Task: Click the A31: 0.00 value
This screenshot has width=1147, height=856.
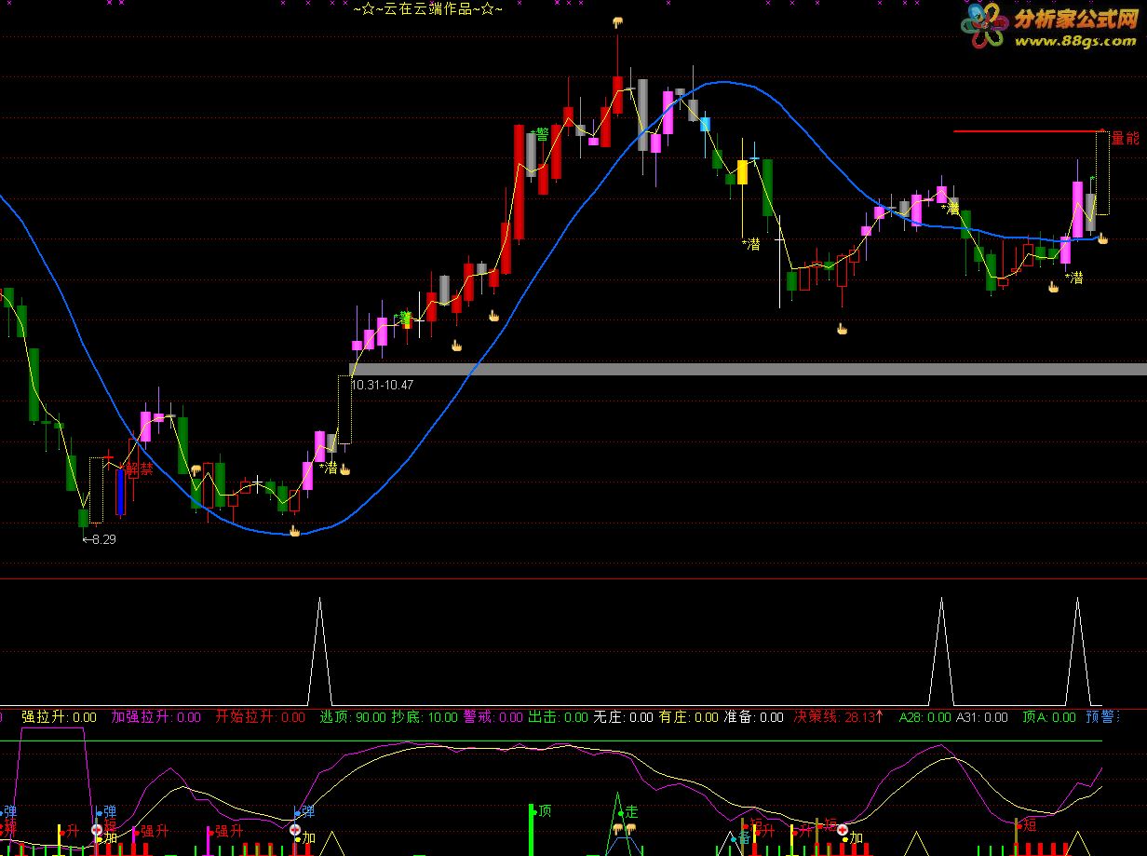Action: [x=982, y=717]
